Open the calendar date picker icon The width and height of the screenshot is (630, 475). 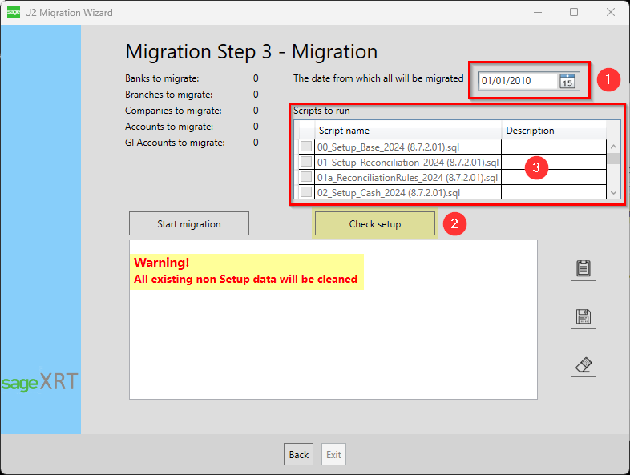click(x=567, y=81)
